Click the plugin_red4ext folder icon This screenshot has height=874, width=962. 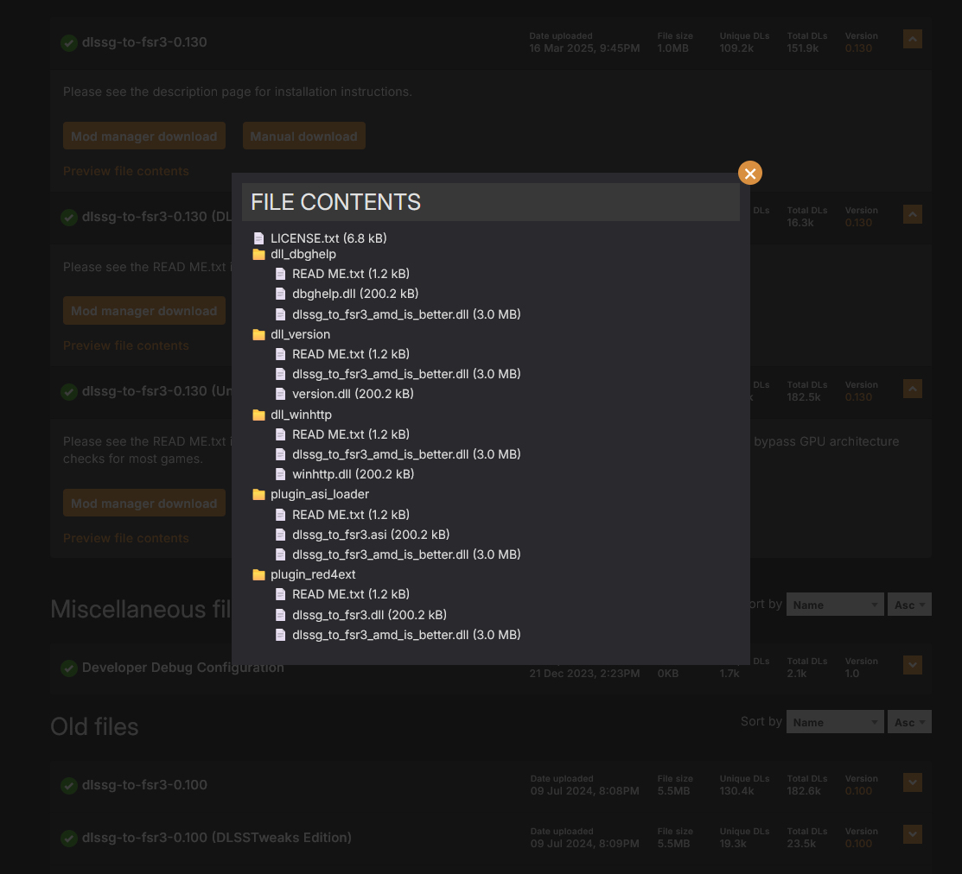point(258,575)
